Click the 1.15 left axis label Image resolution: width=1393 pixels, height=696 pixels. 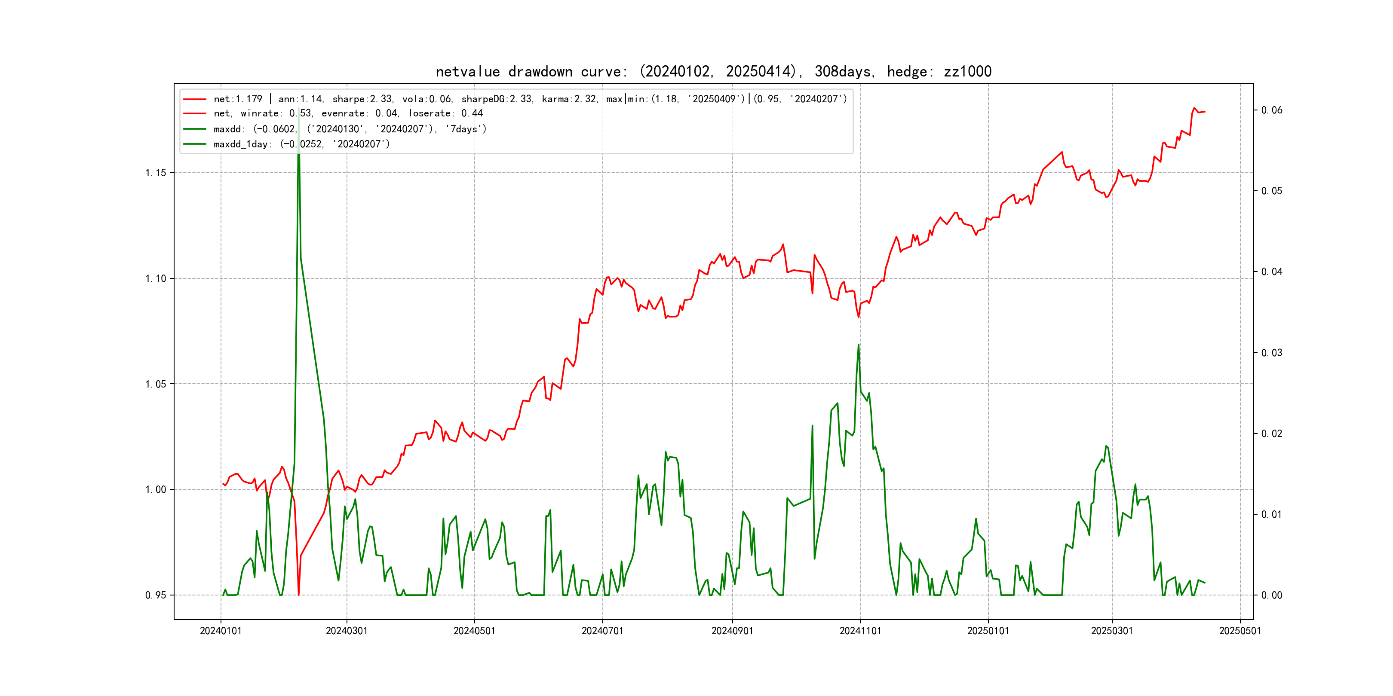[x=156, y=173]
